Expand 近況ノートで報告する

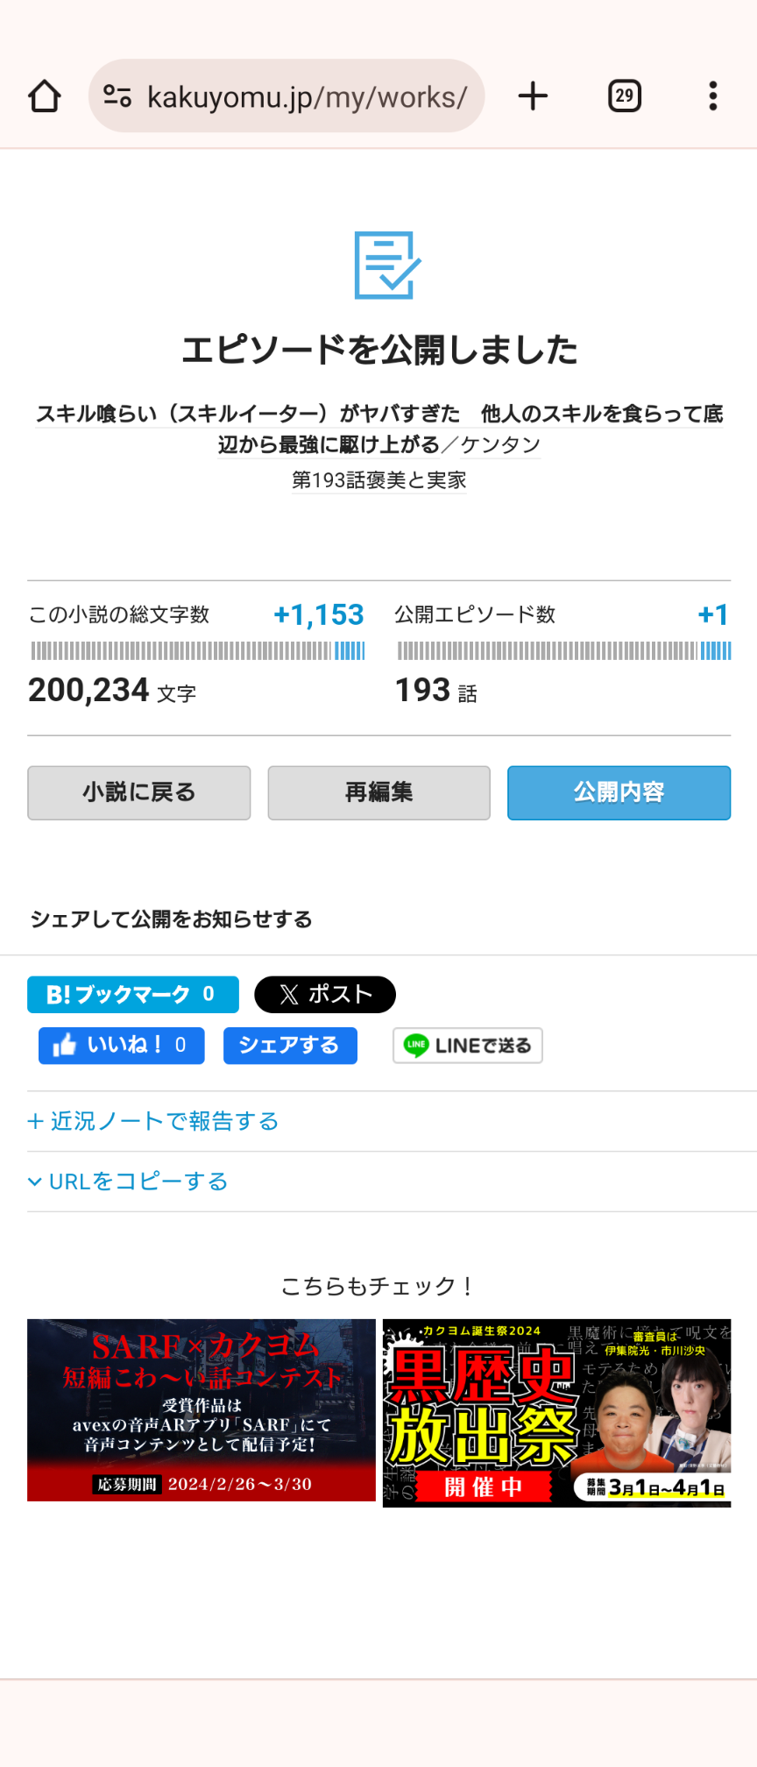click(x=153, y=1122)
